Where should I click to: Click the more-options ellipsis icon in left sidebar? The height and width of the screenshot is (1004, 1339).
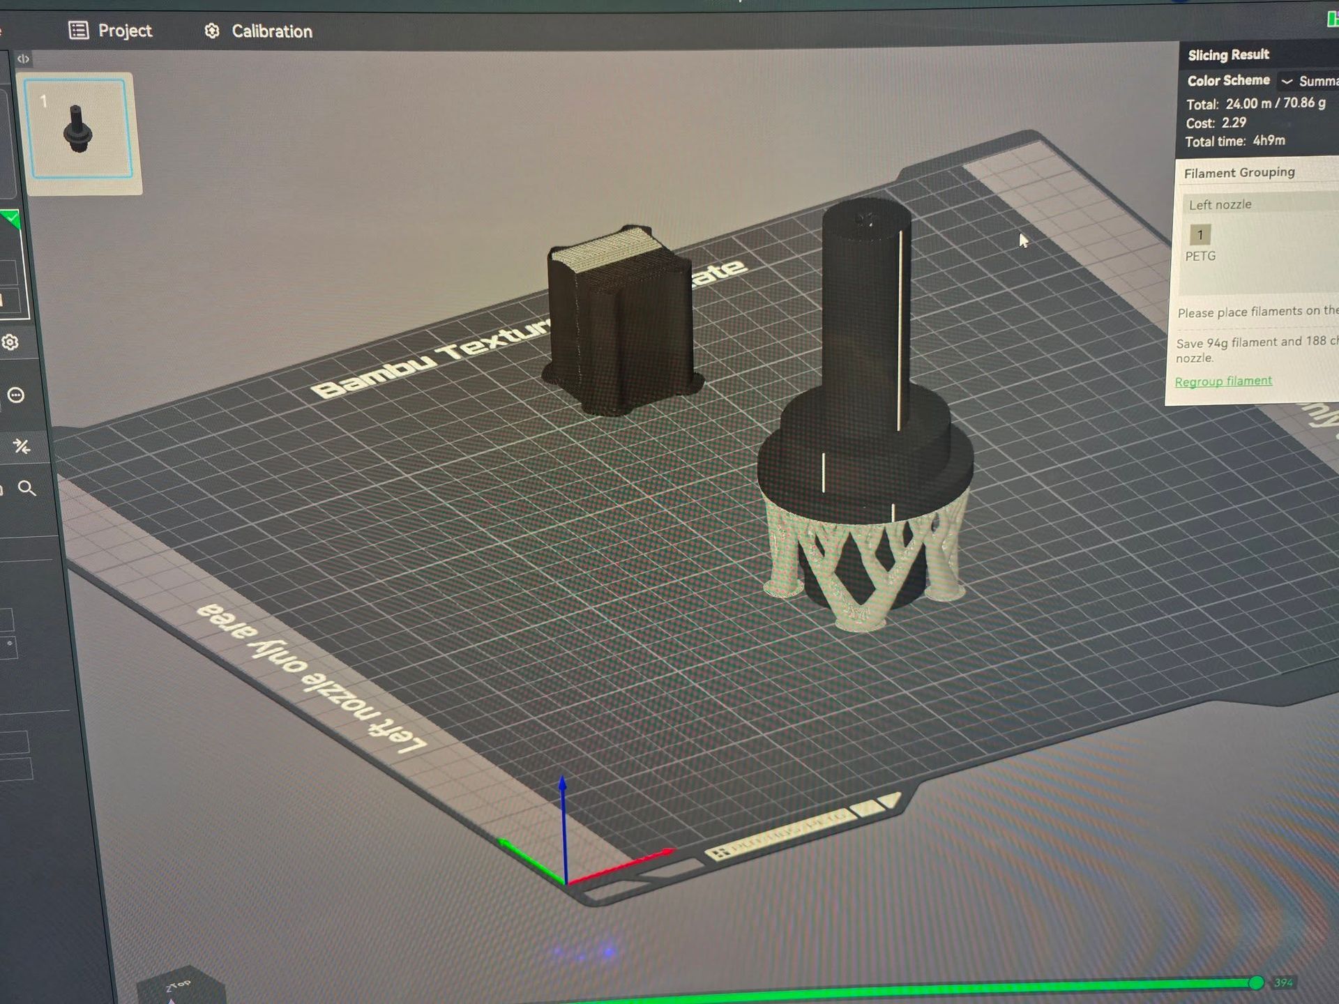pyautogui.click(x=15, y=396)
